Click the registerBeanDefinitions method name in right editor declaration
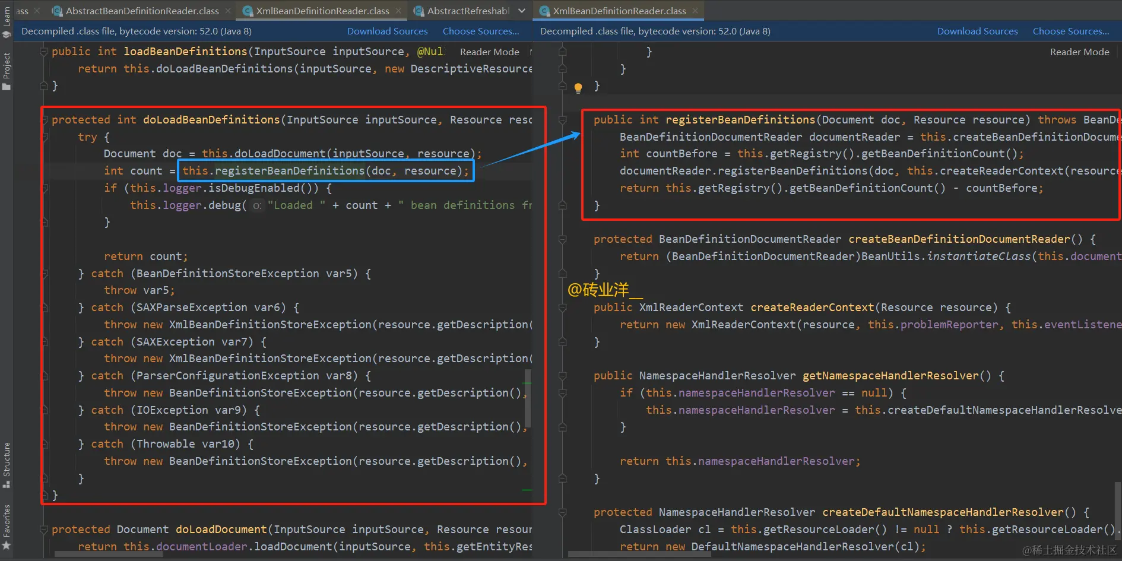The height and width of the screenshot is (561, 1122). [741, 120]
